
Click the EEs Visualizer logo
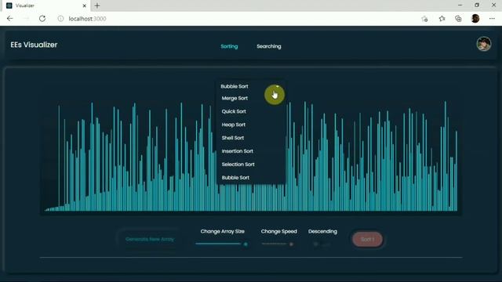click(34, 45)
